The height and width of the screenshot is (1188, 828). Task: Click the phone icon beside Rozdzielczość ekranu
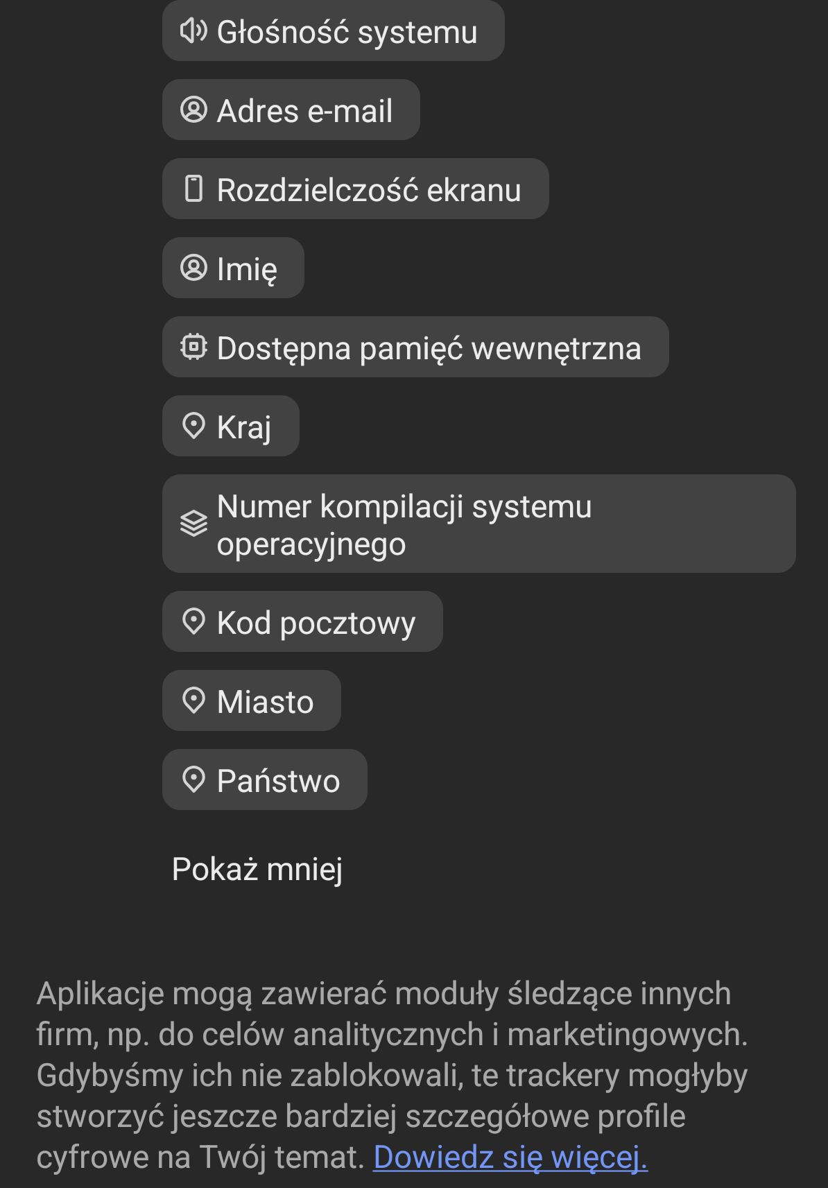(x=193, y=189)
